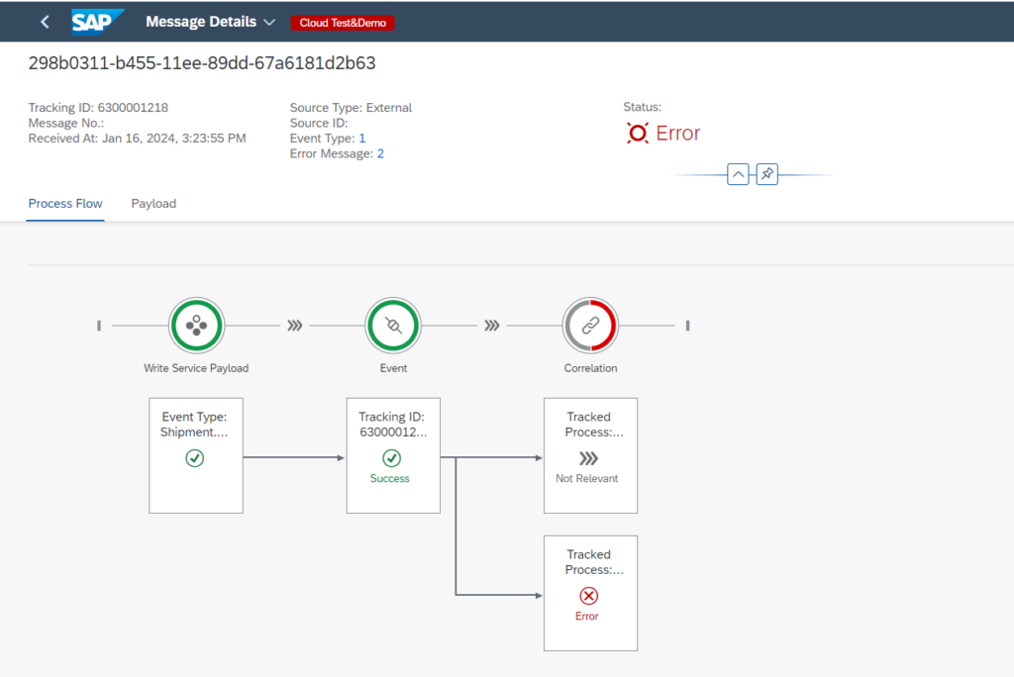Collapse the header with the up chevron

(738, 174)
